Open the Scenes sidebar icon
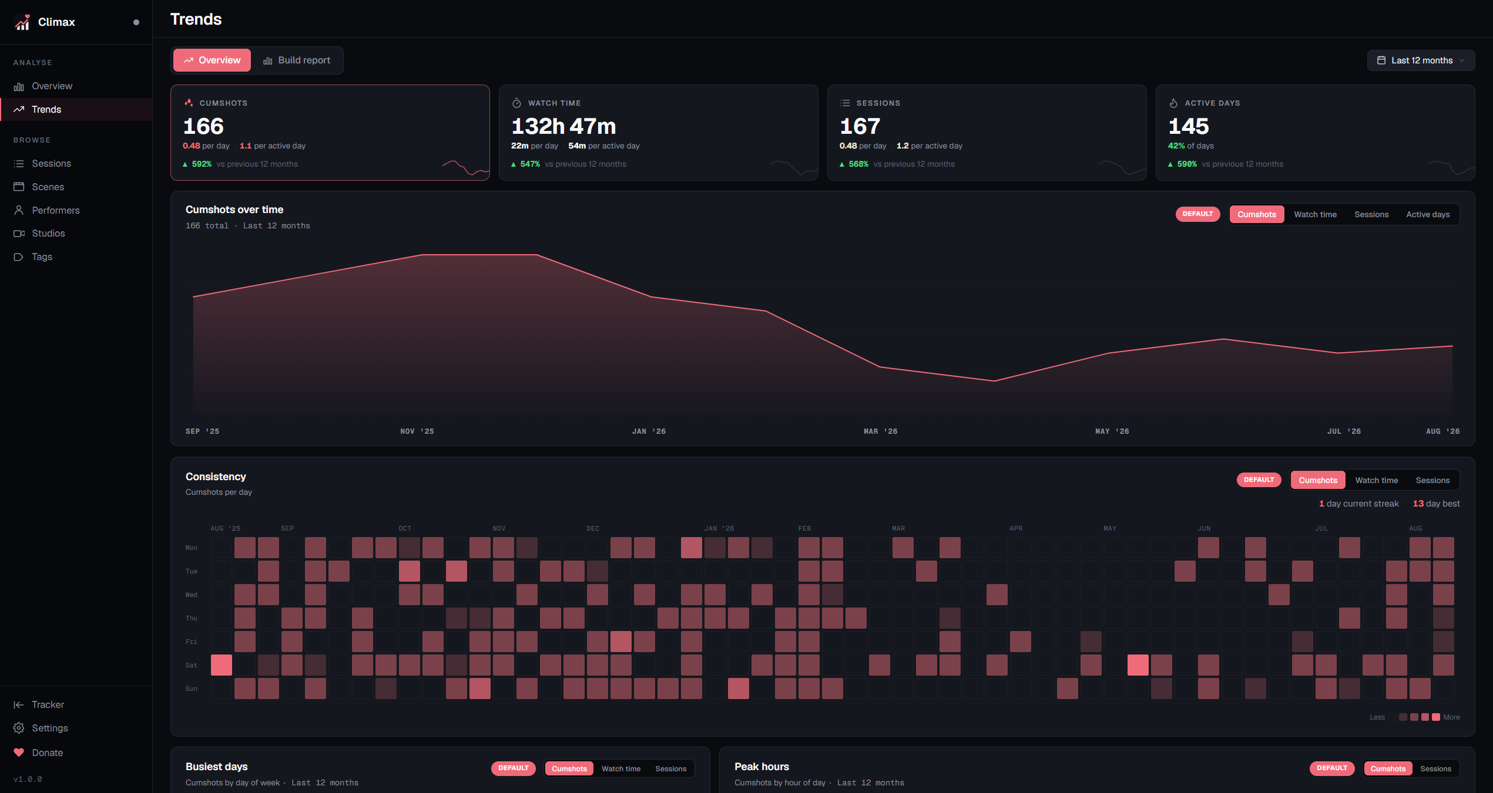Image resolution: width=1493 pixels, height=793 pixels. coord(19,187)
